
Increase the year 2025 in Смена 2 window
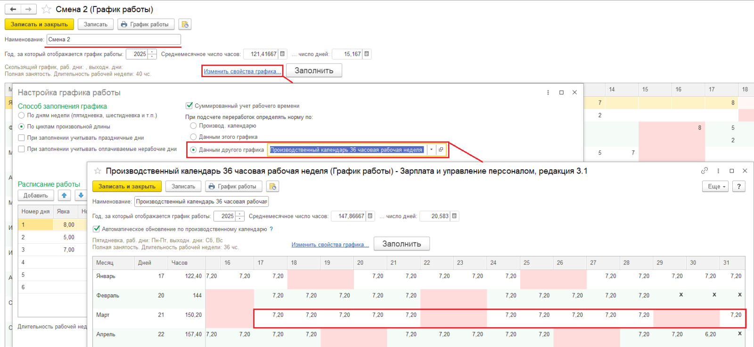152,52
